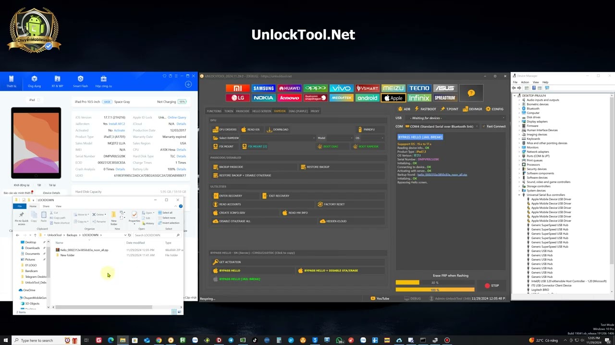Image resolution: width=615 pixels, height=345 pixels.
Task: Switch to the TOKEN tab
Action: pos(229,111)
